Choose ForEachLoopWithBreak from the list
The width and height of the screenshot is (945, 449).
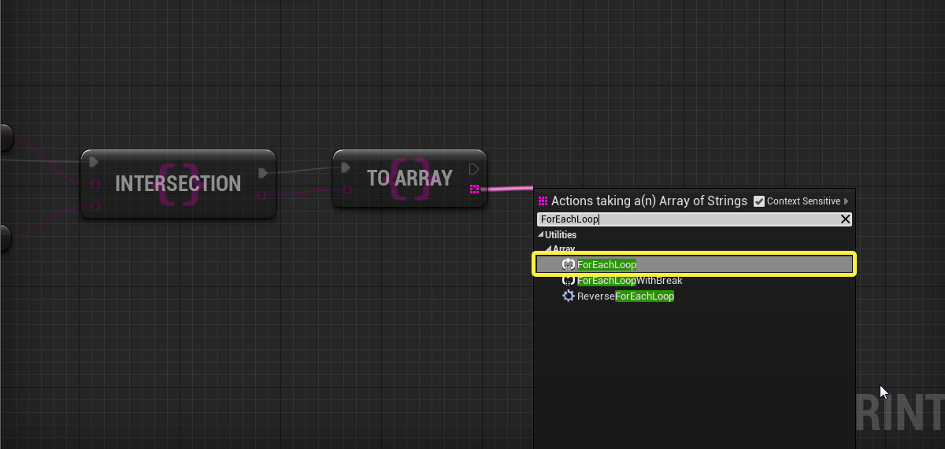point(629,281)
